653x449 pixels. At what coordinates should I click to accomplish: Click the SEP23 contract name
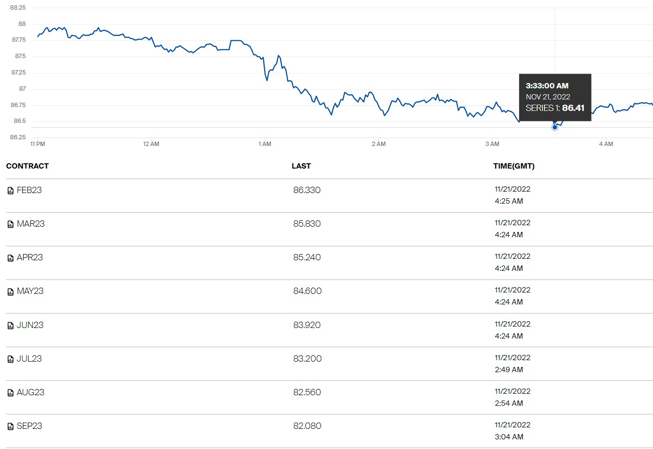tap(29, 426)
